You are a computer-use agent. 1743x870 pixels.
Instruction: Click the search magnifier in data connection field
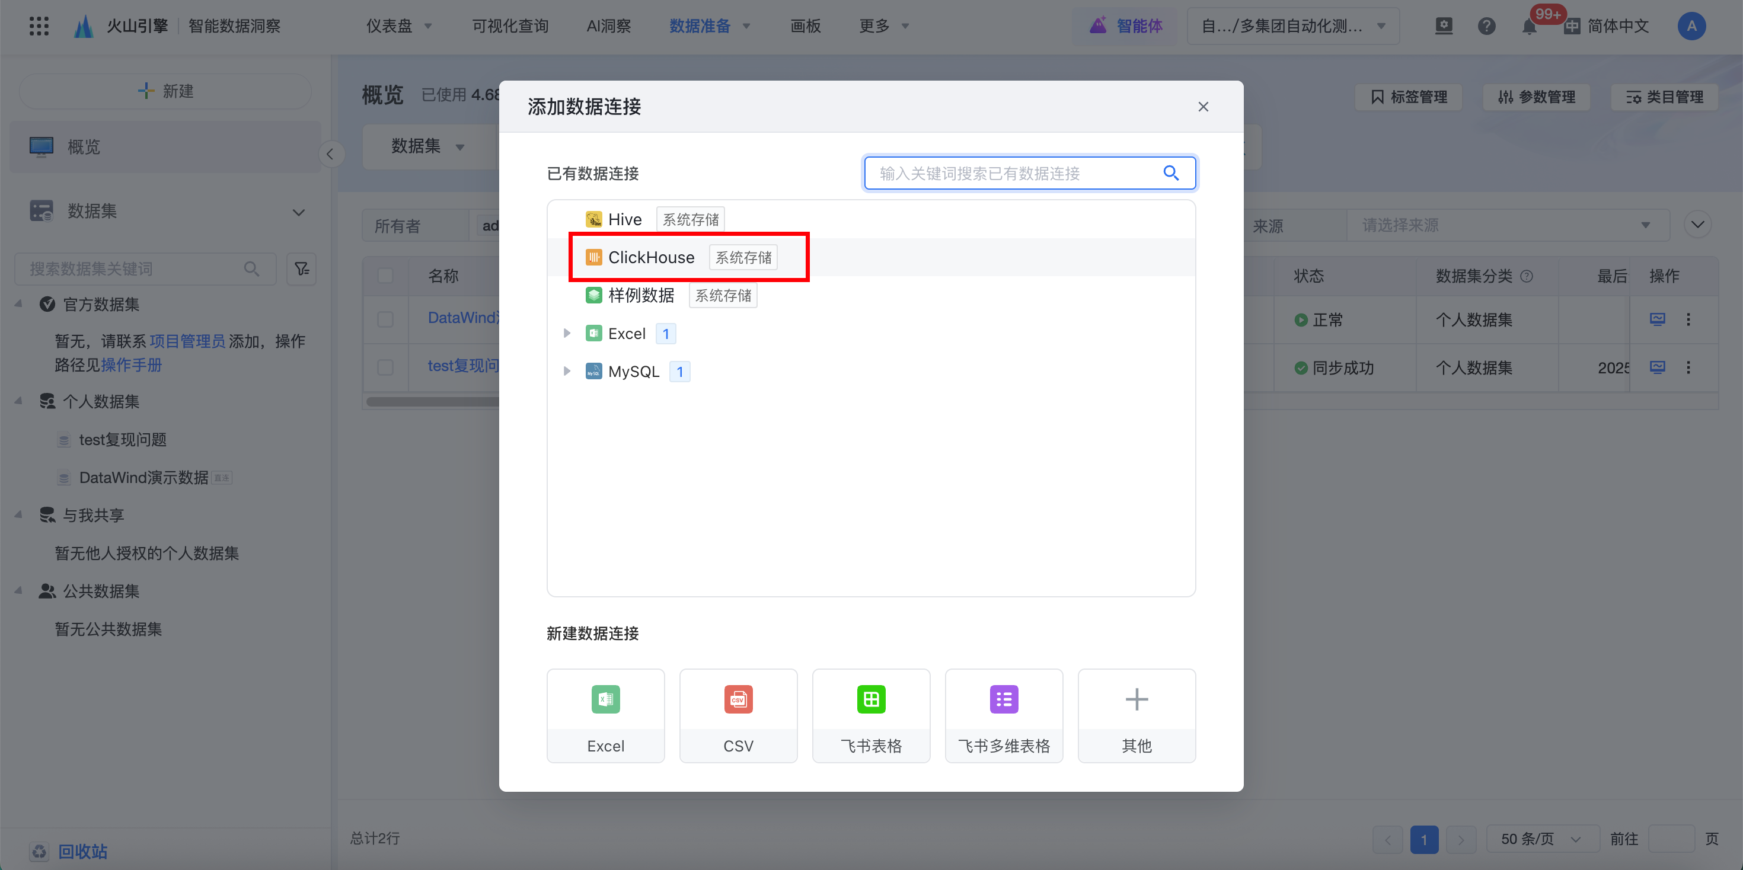point(1170,173)
